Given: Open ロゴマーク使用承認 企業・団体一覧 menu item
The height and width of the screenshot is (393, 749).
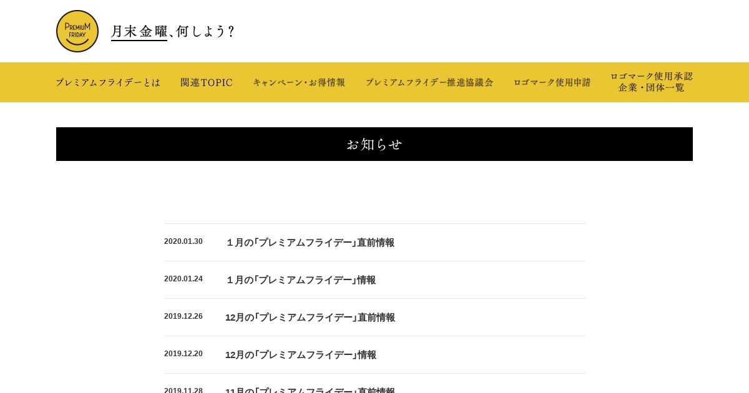Looking at the screenshot, I should click(652, 82).
